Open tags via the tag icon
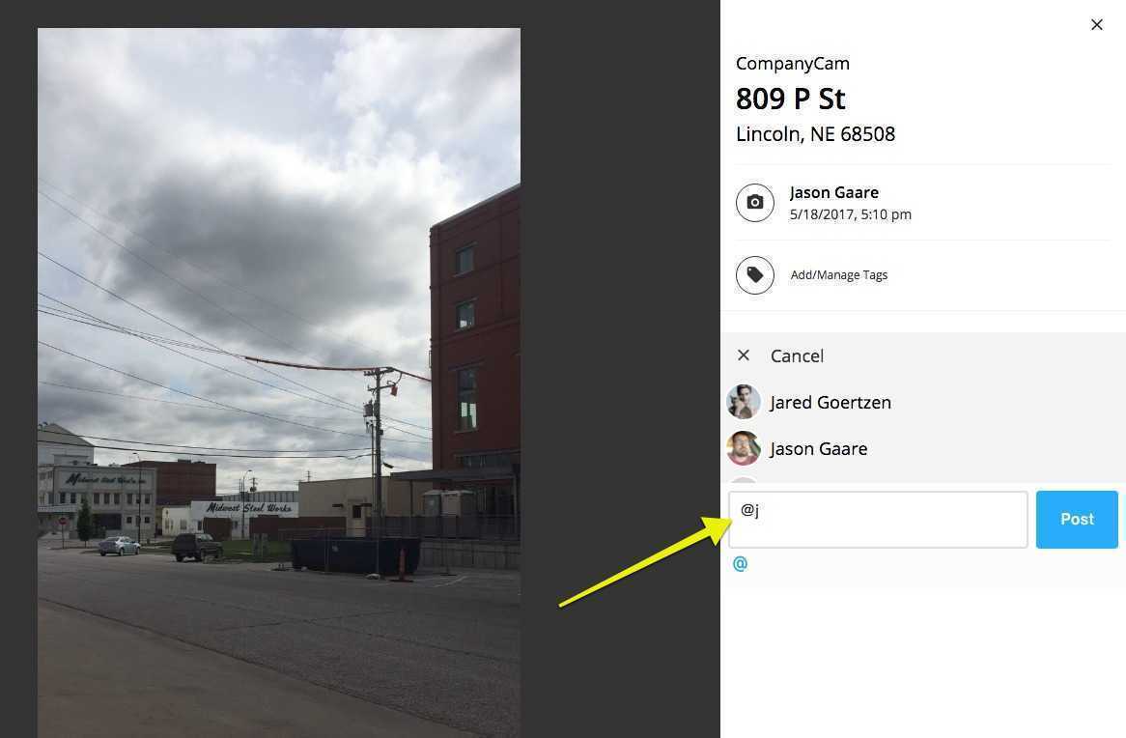Viewport: 1126px width, 738px height. point(755,274)
